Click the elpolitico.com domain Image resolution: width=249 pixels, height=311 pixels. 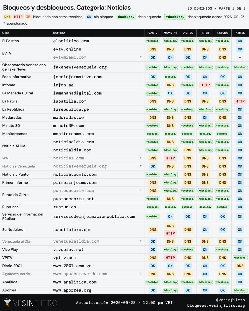(71, 41)
